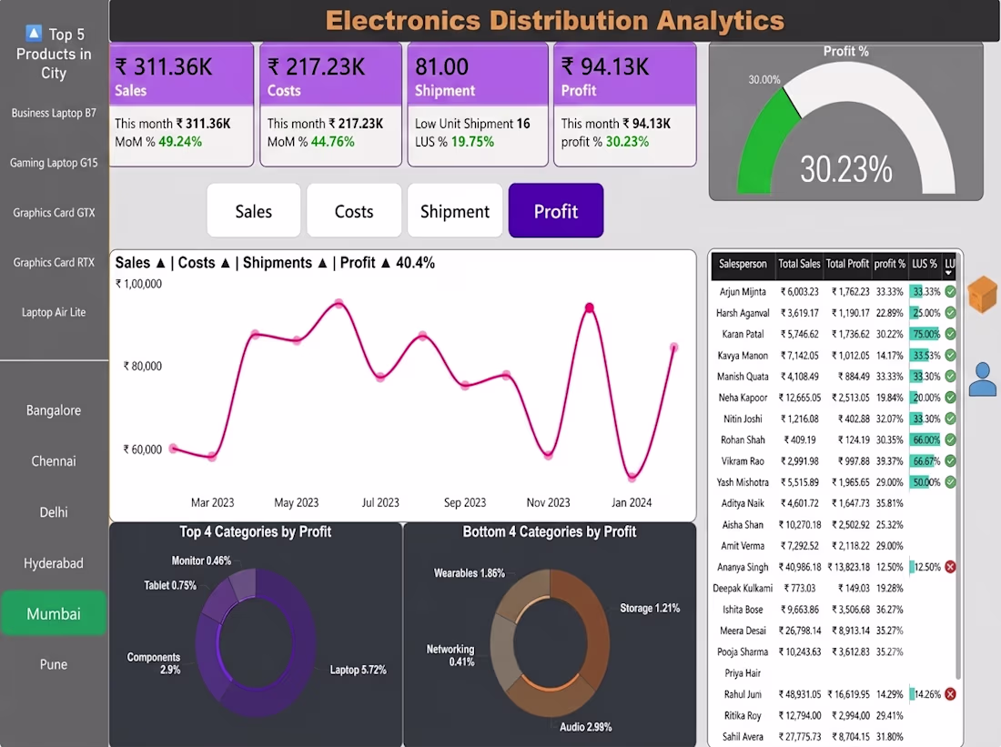The image size is (1001, 747).
Task: Select the Profit tab
Action: coord(556,211)
